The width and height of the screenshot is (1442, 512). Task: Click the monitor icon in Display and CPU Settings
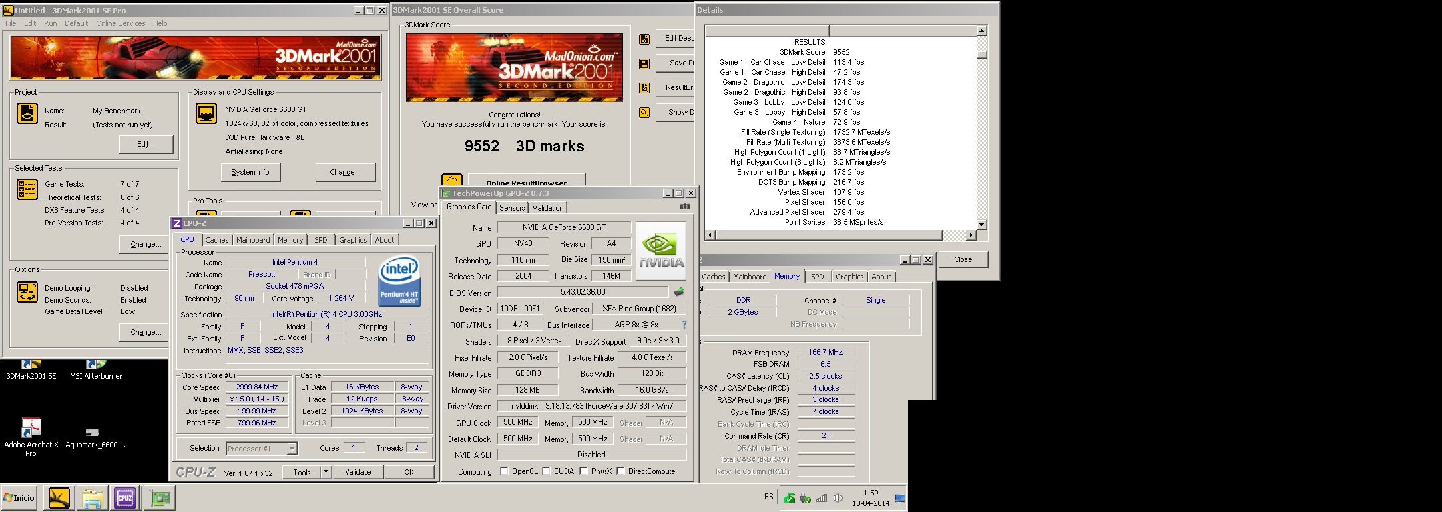point(206,113)
